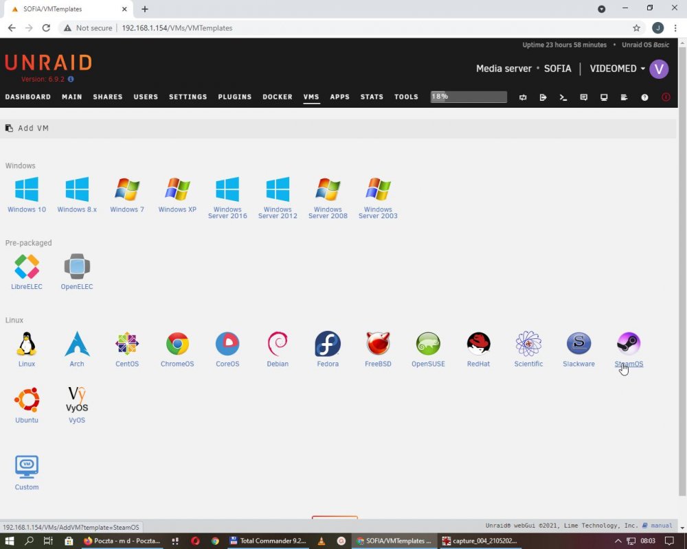The width and height of the screenshot is (687, 549).
Task: Go to the MAIN tab
Action: (72, 97)
